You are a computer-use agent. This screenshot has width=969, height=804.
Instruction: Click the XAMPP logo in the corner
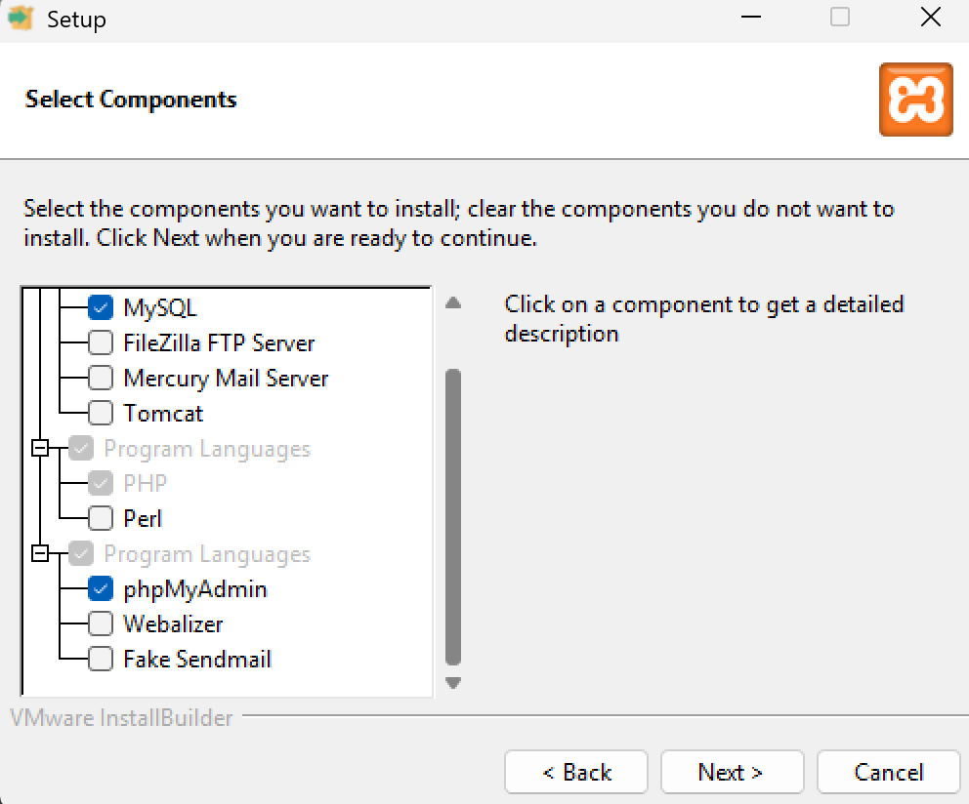click(x=916, y=99)
